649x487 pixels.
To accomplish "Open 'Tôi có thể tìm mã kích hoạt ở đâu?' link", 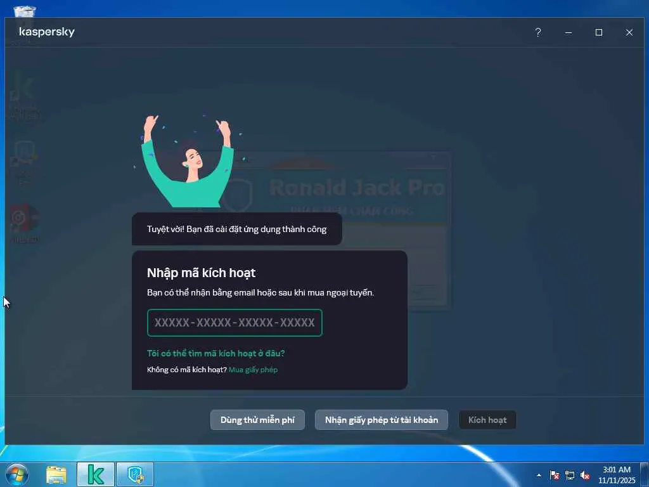I will pos(215,353).
